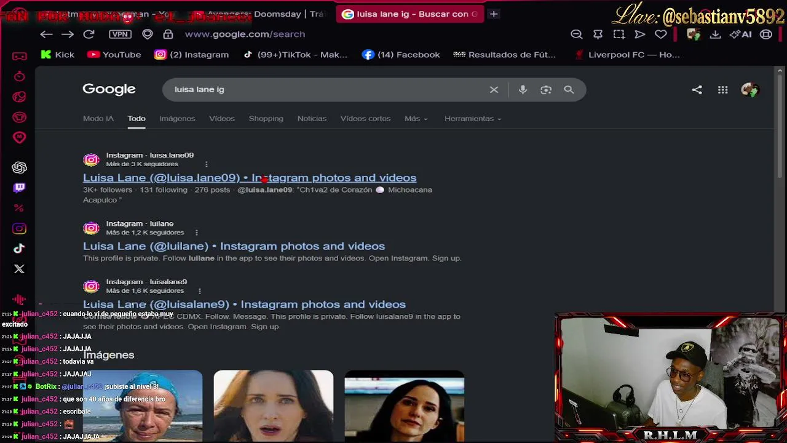This screenshot has height=443, width=787.
Task: Open the sound wave player sidebar icon
Action: (x=19, y=300)
